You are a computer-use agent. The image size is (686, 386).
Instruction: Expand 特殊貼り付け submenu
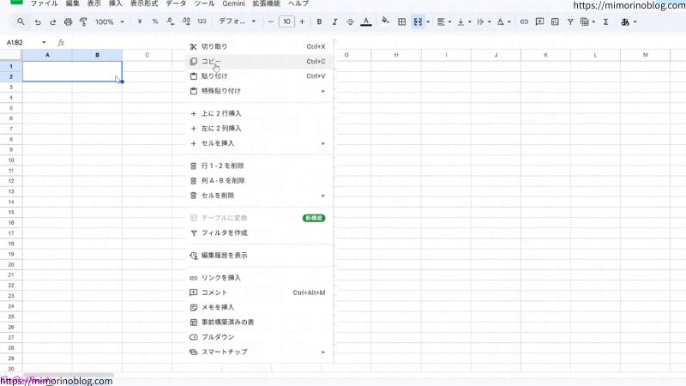click(259, 91)
